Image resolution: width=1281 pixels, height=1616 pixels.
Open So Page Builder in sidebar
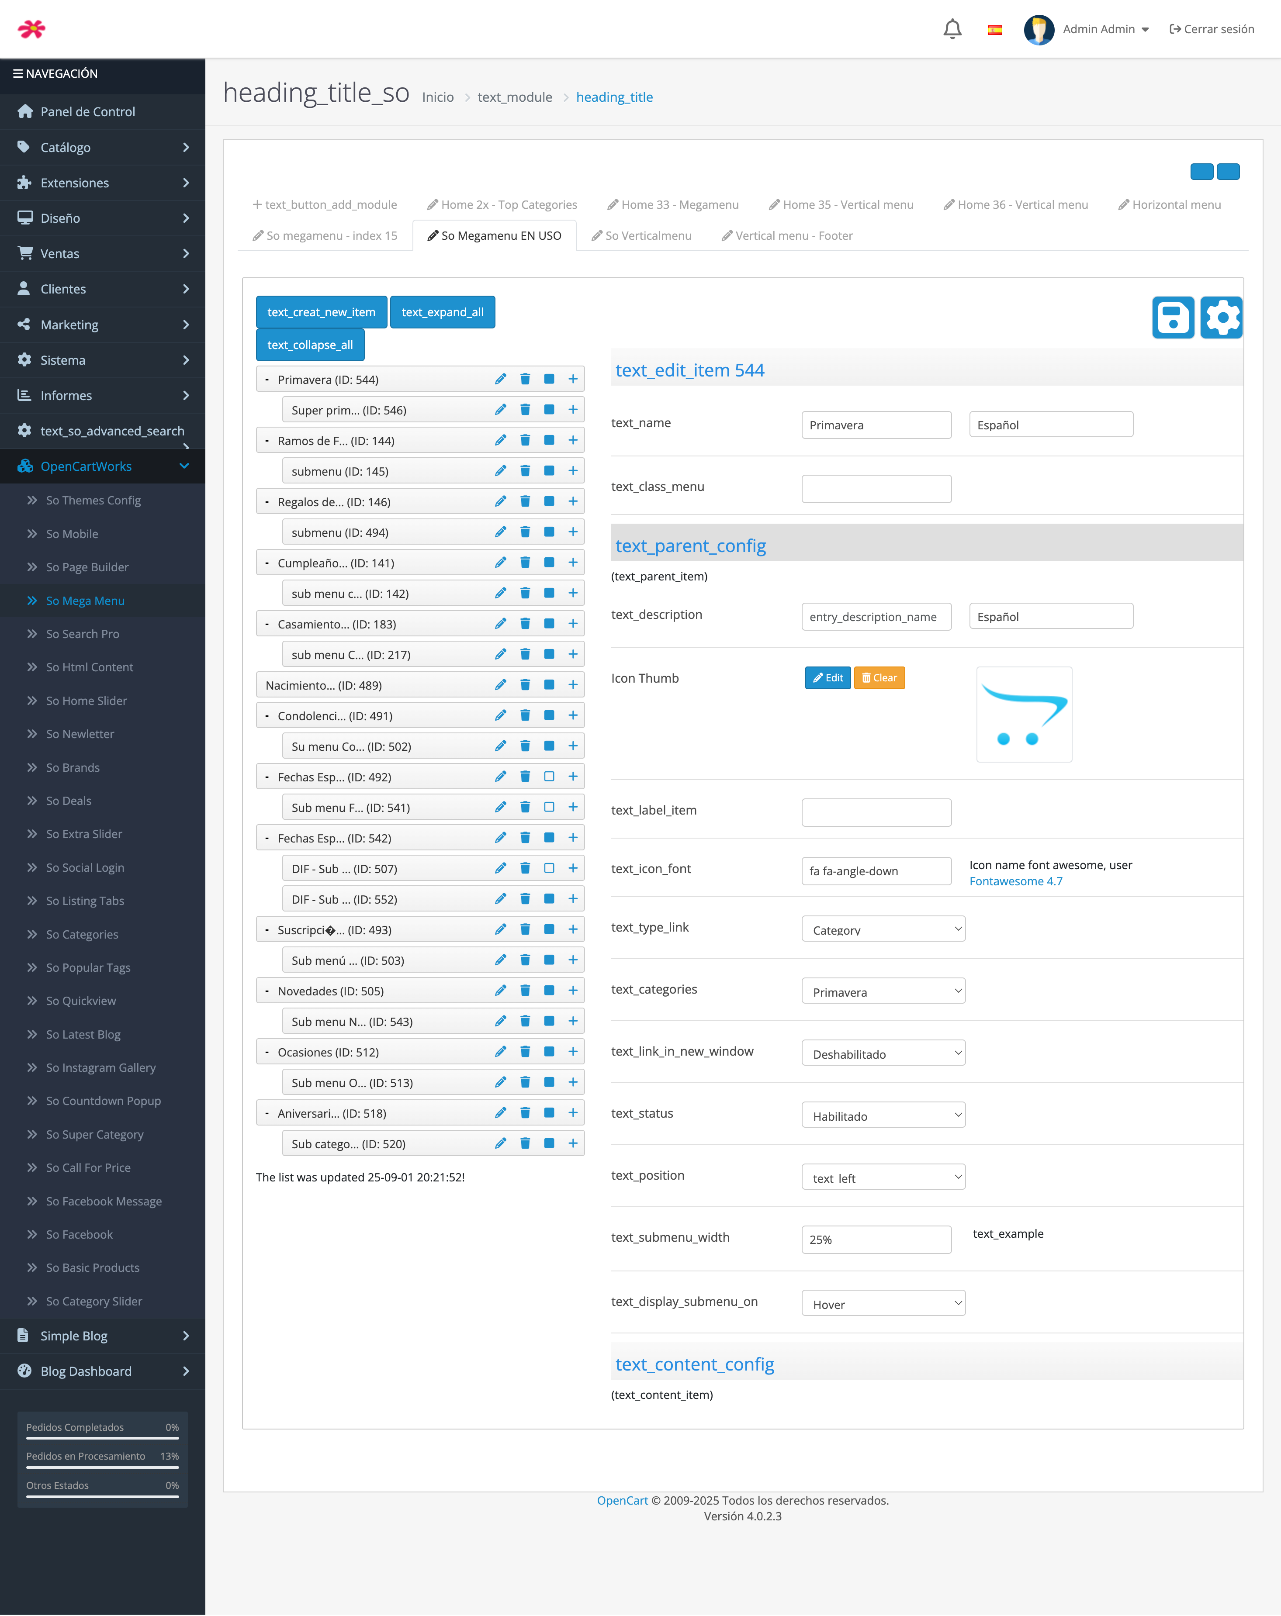click(x=87, y=567)
